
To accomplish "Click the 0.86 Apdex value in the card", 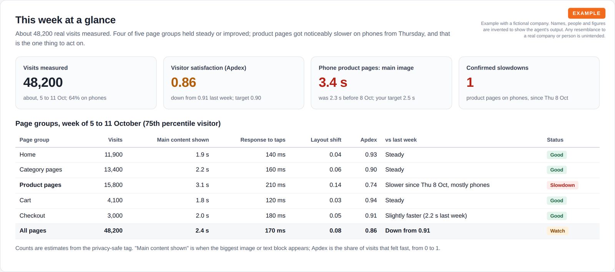I will [x=183, y=82].
